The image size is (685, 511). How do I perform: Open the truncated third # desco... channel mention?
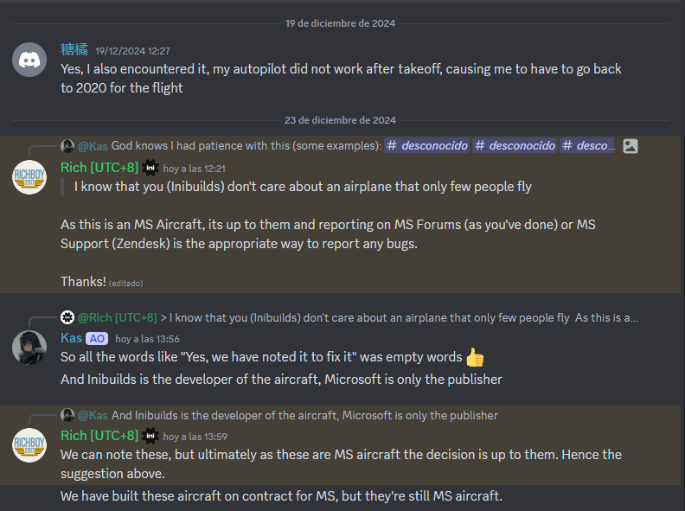(x=587, y=146)
